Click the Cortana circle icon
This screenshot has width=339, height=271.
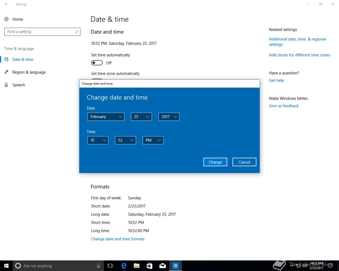18,266
